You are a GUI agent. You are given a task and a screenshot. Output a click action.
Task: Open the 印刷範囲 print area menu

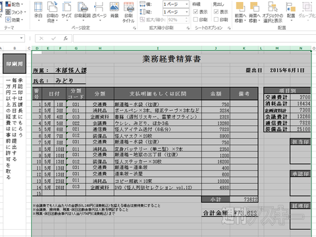coord(82,12)
